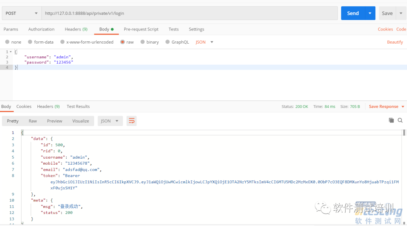This screenshot has width=407, height=226.
Task: Open request body JSON format dropdown
Action: (x=205, y=42)
